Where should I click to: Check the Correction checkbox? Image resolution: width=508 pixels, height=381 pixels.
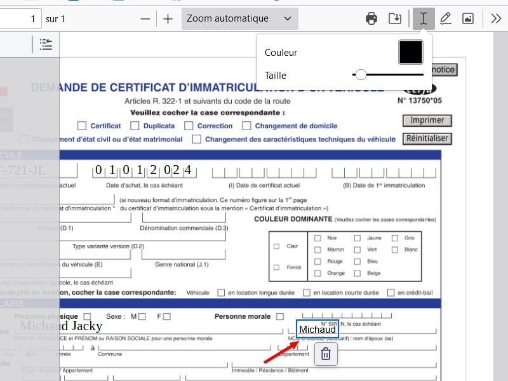click(189, 126)
